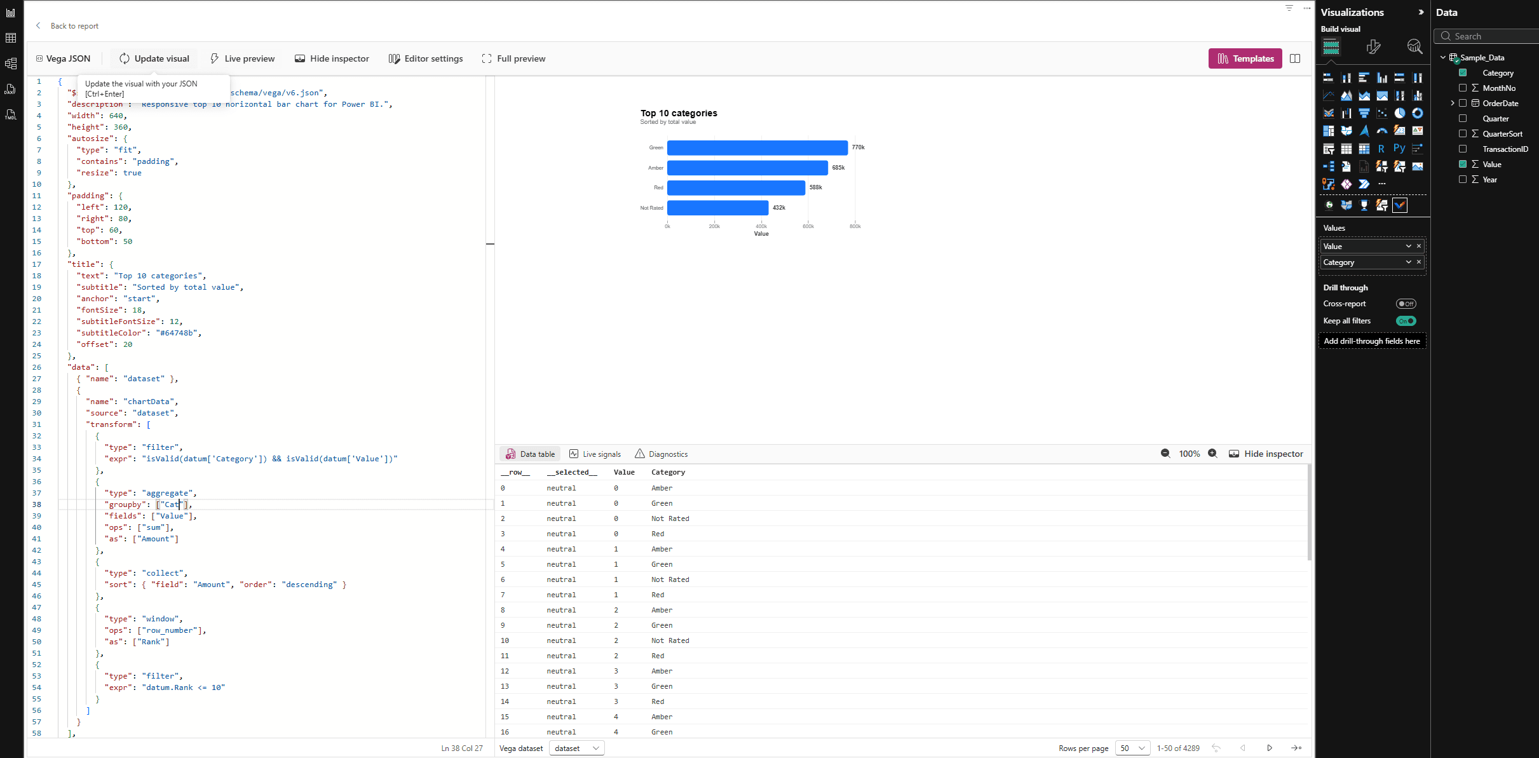Expand the OrderDate hierarchy

(1453, 104)
